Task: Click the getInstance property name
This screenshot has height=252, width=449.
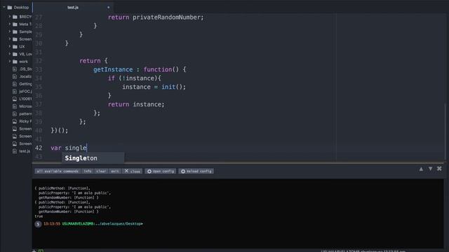Action: click(x=113, y=69)
